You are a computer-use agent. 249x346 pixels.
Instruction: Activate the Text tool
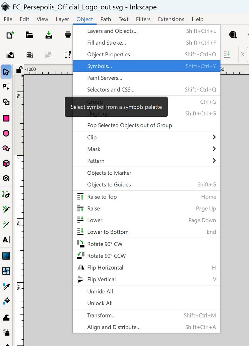tap(6, 240)
